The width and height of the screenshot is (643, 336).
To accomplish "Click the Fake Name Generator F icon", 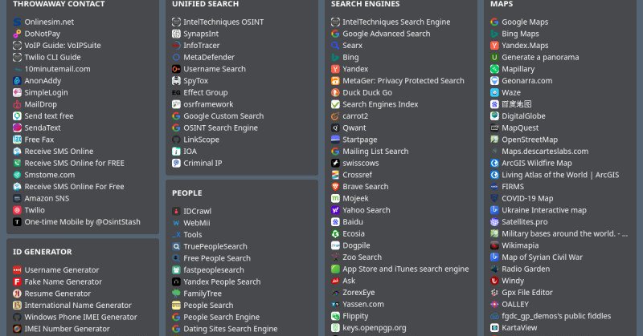I will [17, 282].
